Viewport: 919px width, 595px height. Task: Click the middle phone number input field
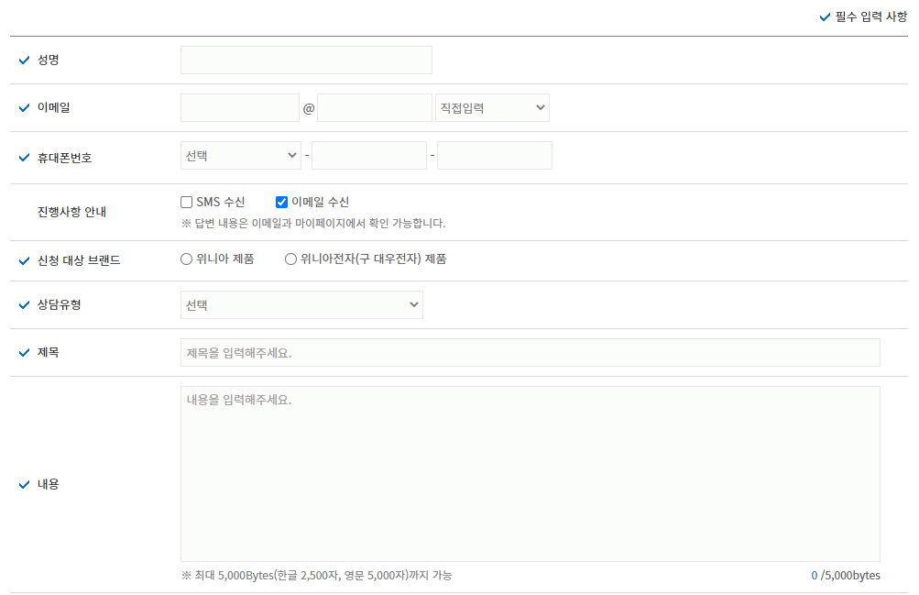(368, 155)
